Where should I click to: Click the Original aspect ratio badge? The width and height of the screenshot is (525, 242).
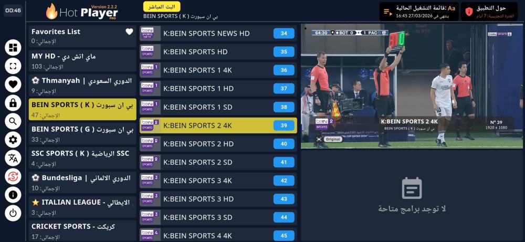324,139
